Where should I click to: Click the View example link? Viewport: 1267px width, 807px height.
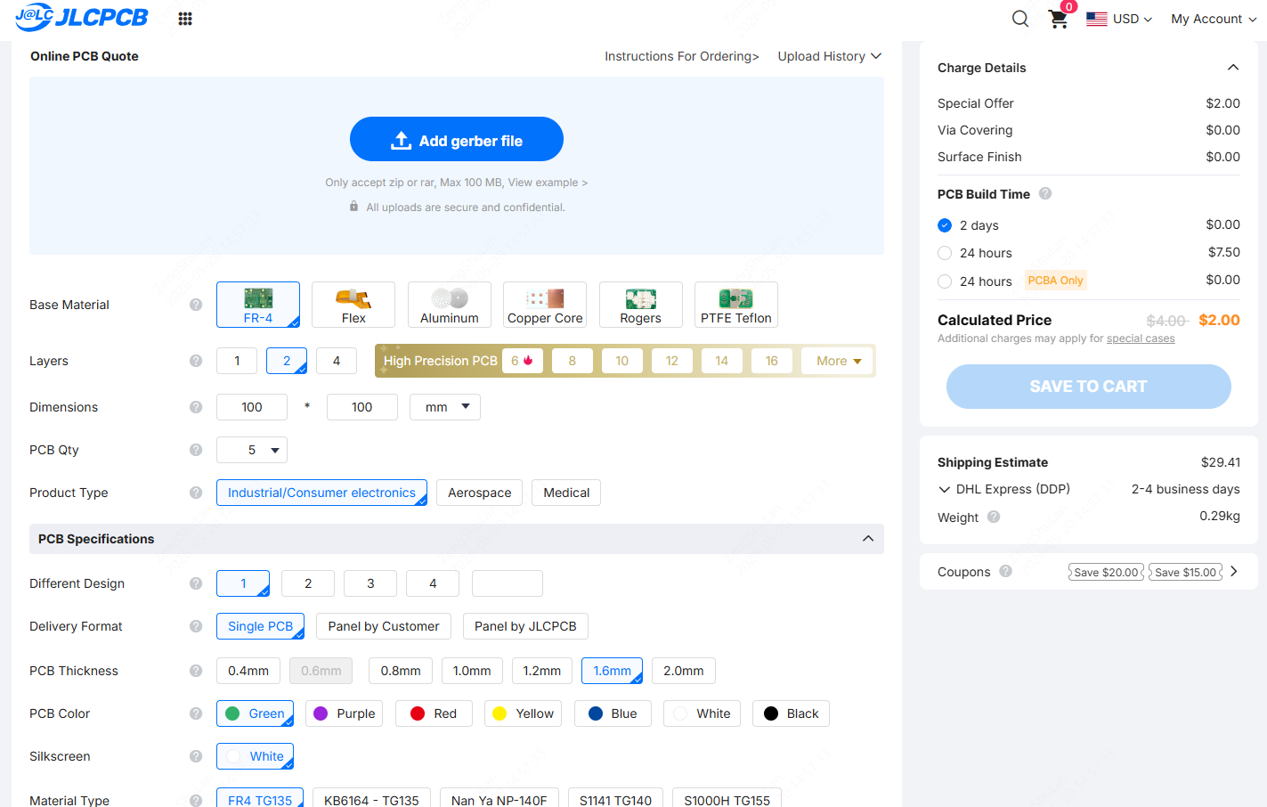click(548, 183)
